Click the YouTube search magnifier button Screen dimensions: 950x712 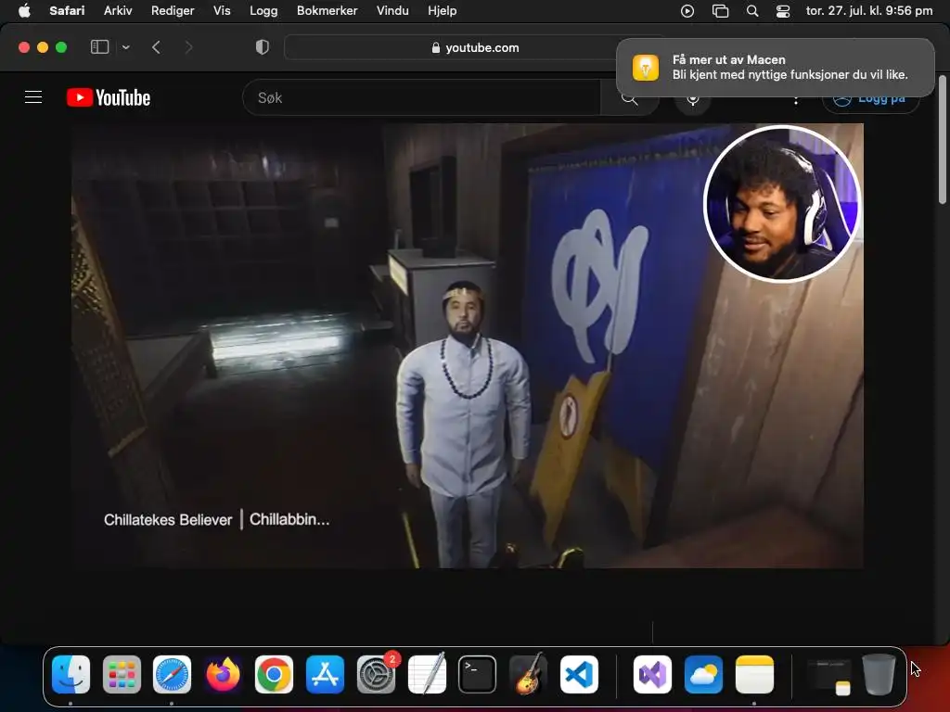coord(630,98)
